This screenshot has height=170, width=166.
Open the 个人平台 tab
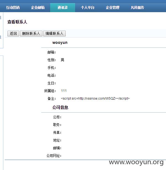88,8
